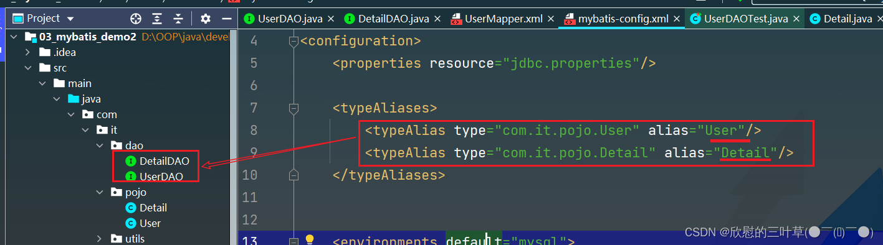The image size is (883, 245).
Task: Select the .idea folder row
Action: (x=118, y=52)
